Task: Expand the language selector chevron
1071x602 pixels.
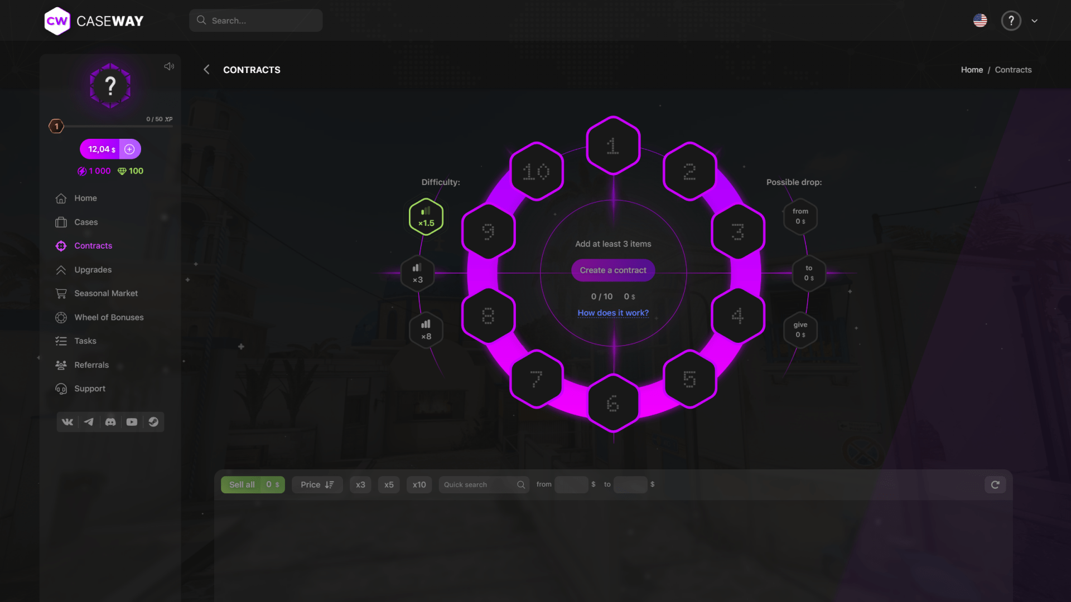Action: pos(1035,21)
